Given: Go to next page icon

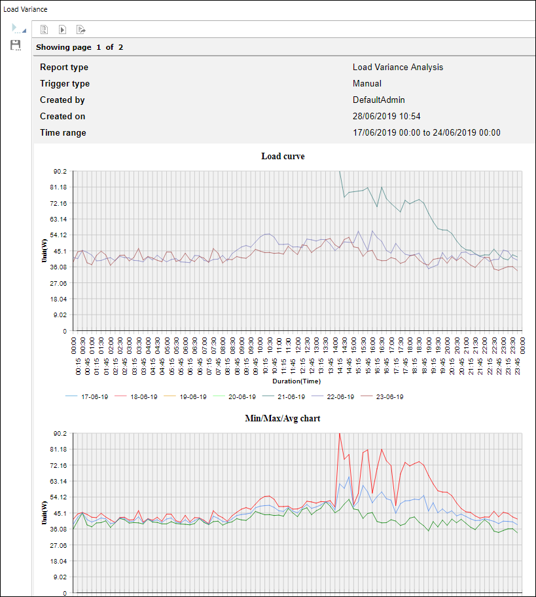Looking at the screenshot, I should [62, 29].
